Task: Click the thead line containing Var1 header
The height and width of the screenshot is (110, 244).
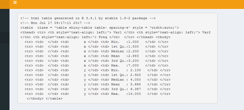Action: (115, 32)
